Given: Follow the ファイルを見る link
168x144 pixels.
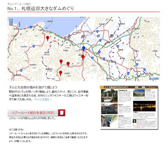Looking at the screenshot, I should click(x=43, y=99).
